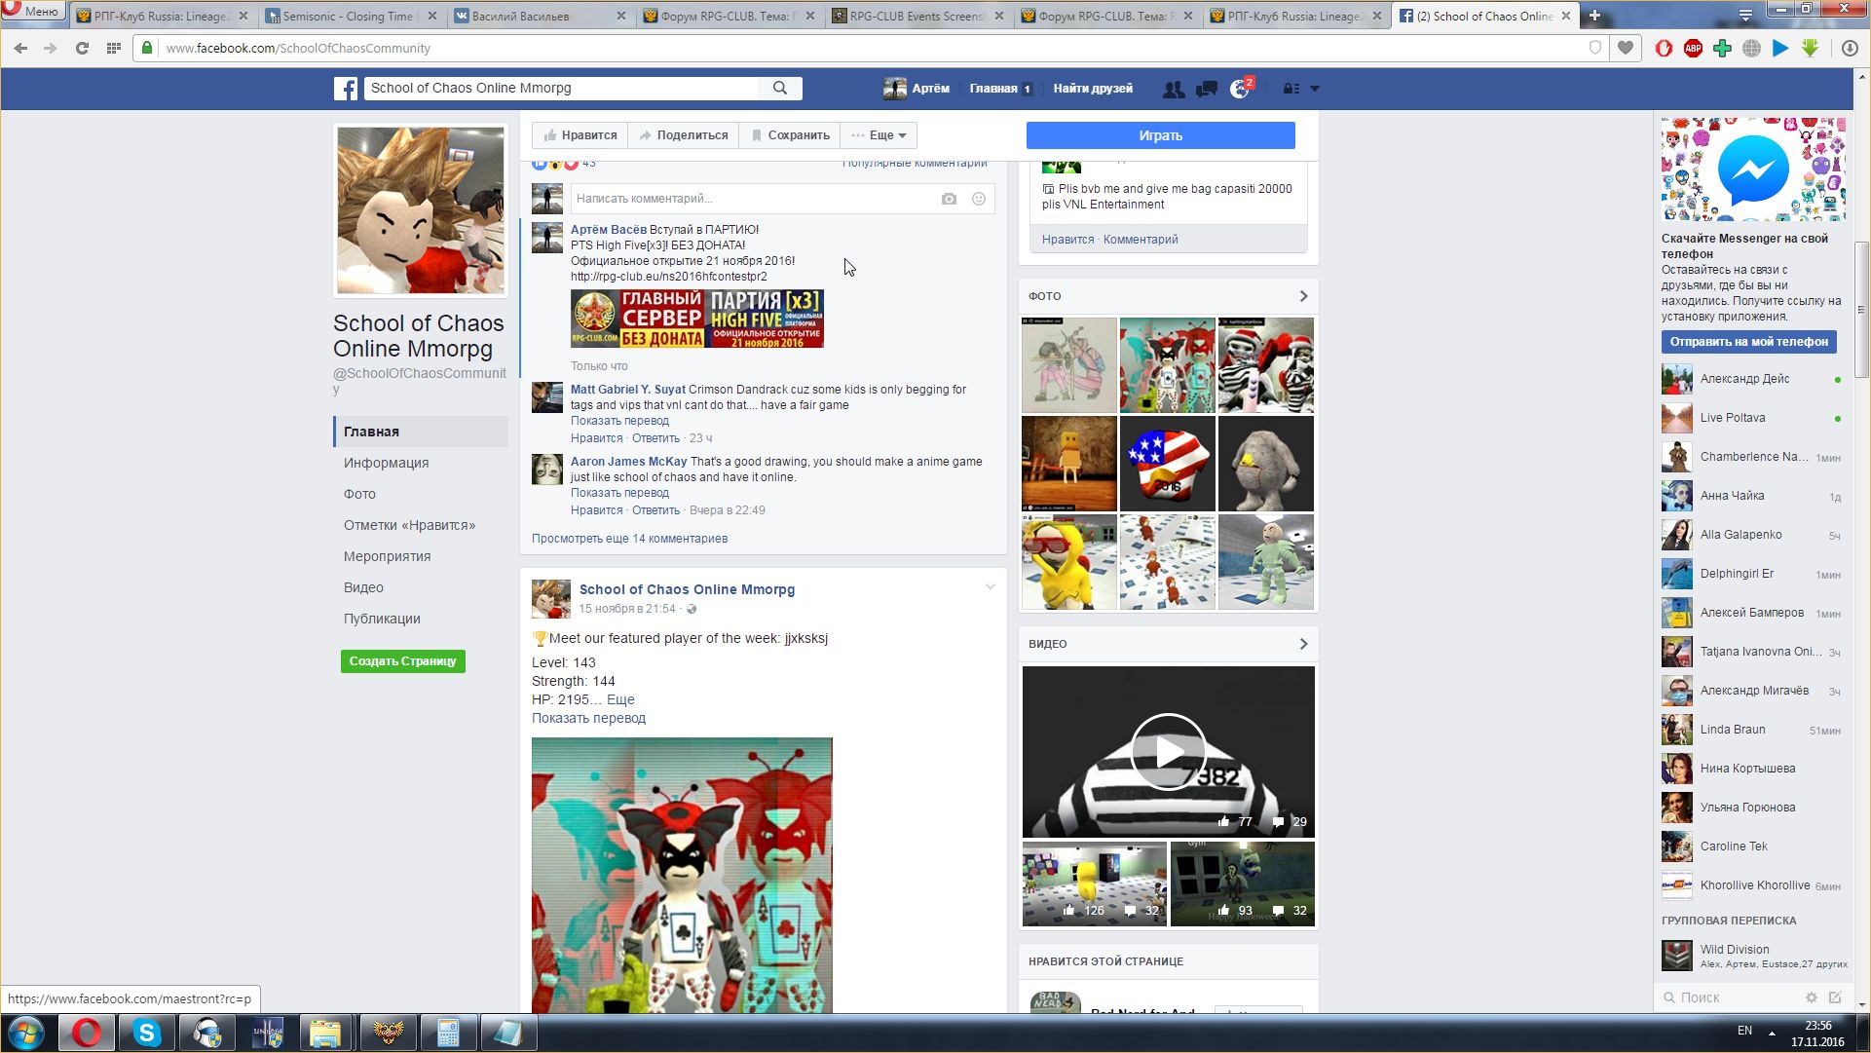Click the search magnifier button
This screenshot has height=1053, width=1871.
tap(780, 88)
